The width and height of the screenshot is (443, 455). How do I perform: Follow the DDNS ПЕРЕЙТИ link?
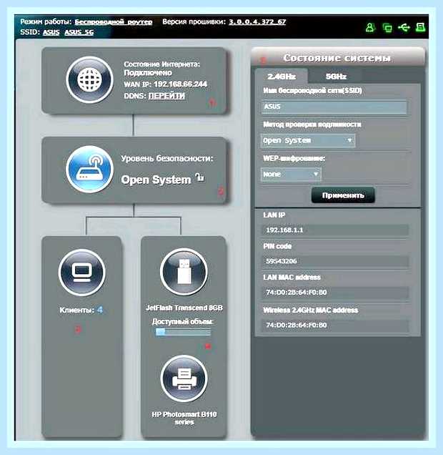166,96
